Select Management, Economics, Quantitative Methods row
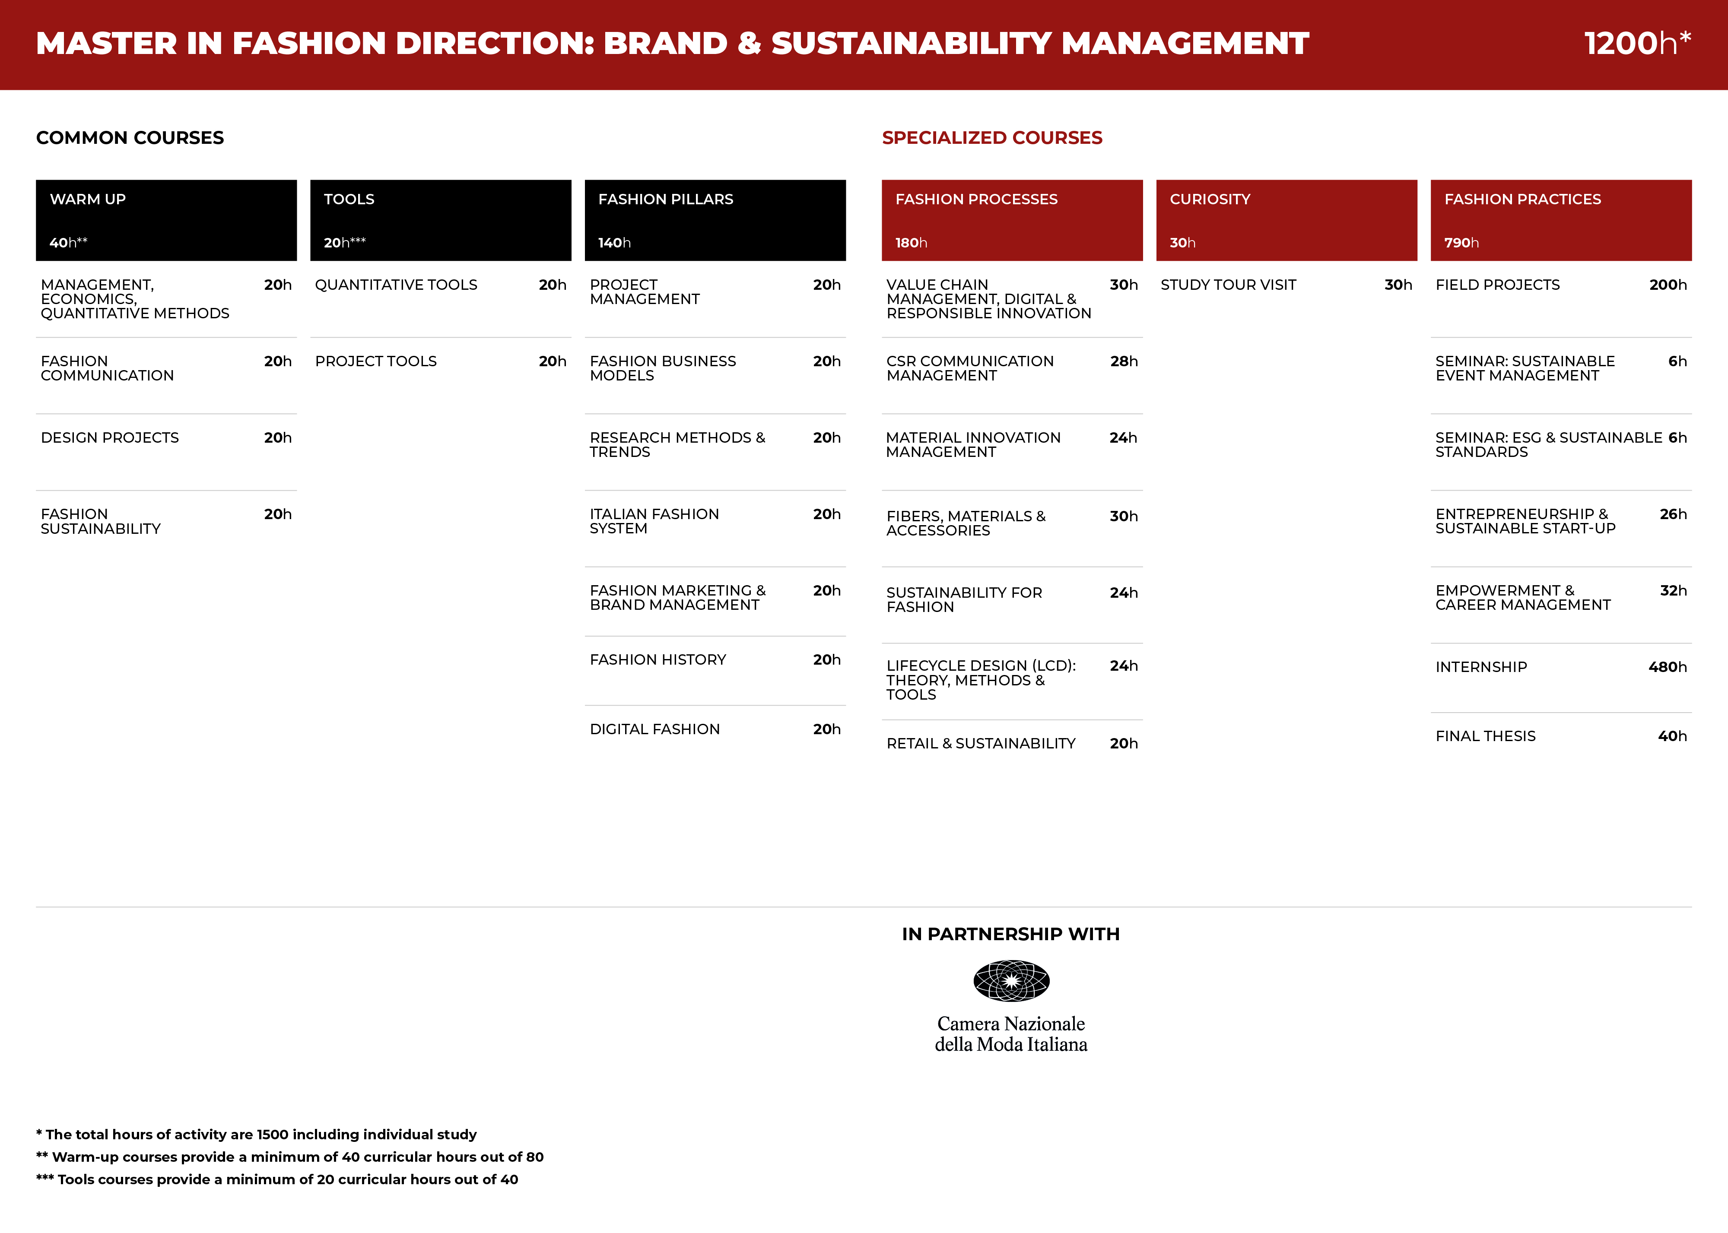1728x1233 pixels. pos(166,299)
